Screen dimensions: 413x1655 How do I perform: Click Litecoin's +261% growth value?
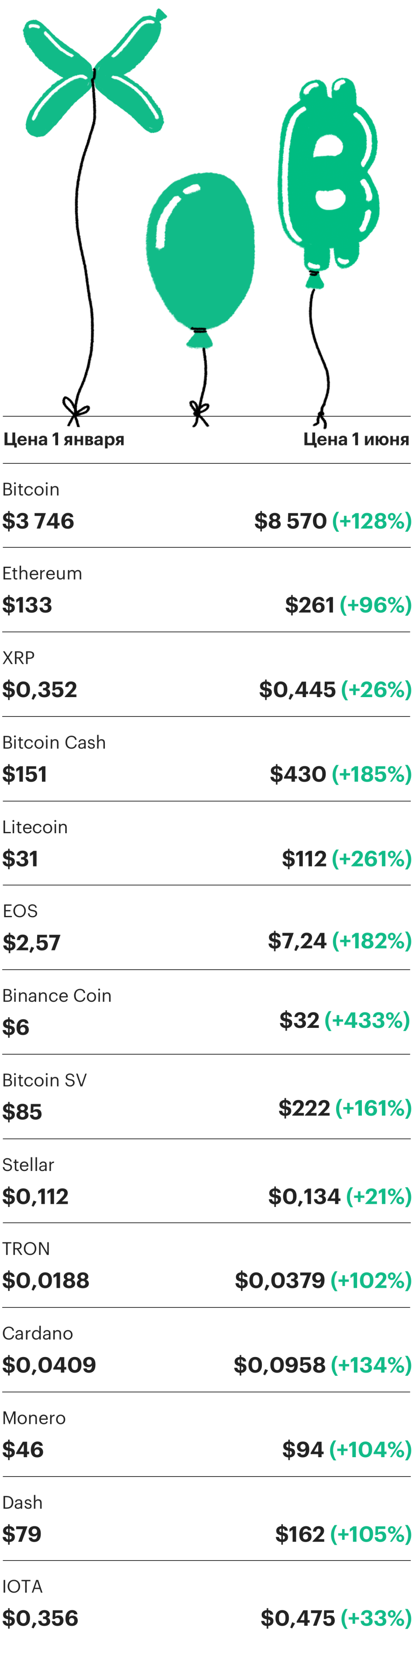pos(371,859)
